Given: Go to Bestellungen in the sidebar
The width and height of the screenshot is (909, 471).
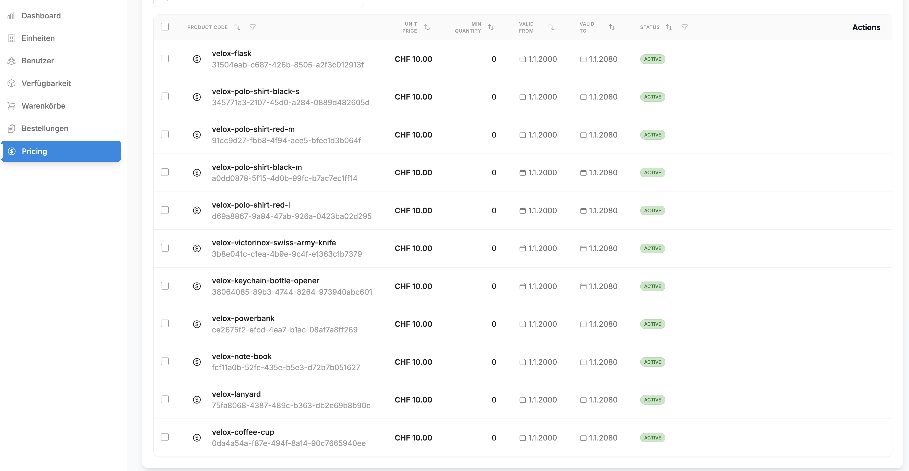Looking at the screenshot, I should tap(45, 128).
